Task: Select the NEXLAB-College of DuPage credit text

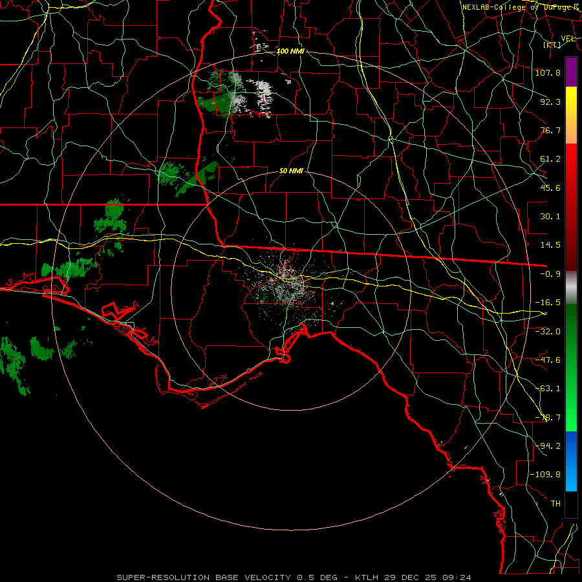Action: (x=520, y=7)
